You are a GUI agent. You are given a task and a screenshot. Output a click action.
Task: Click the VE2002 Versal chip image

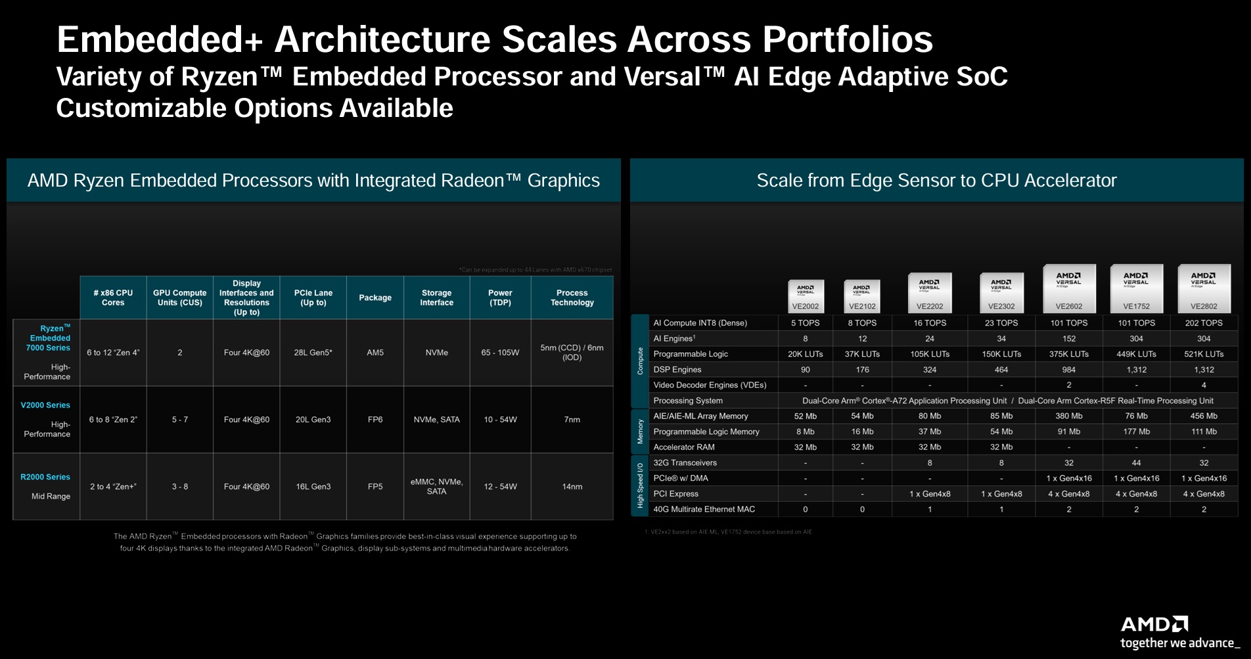[x=805, y=296]
